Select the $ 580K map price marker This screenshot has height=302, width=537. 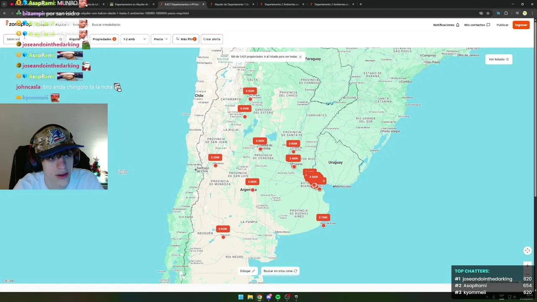[252, 182]
